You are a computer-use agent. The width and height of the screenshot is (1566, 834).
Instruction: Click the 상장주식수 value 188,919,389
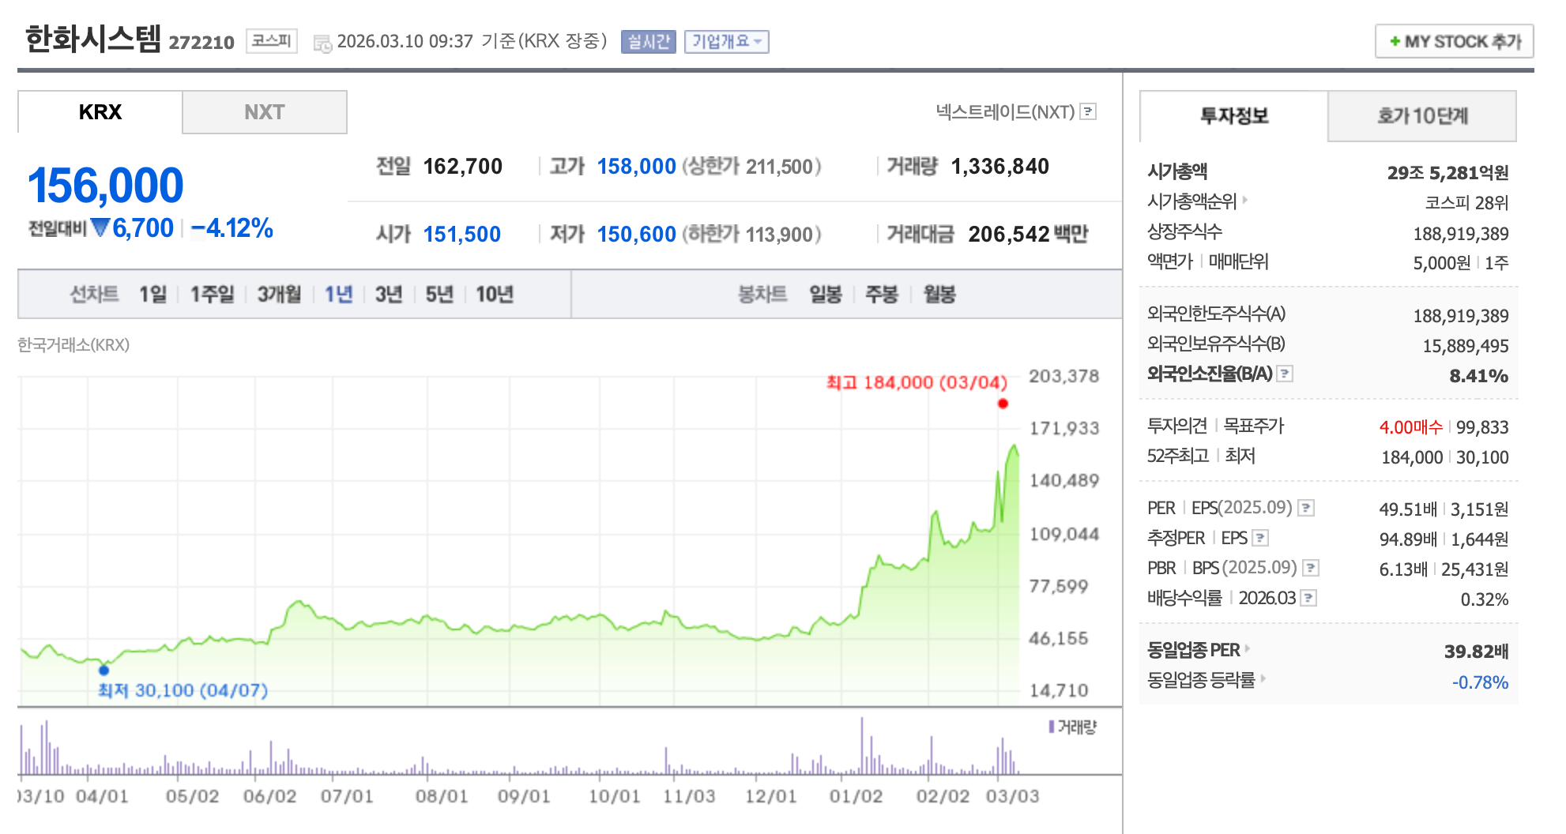pyautogui.click(x=1461, y=234)
